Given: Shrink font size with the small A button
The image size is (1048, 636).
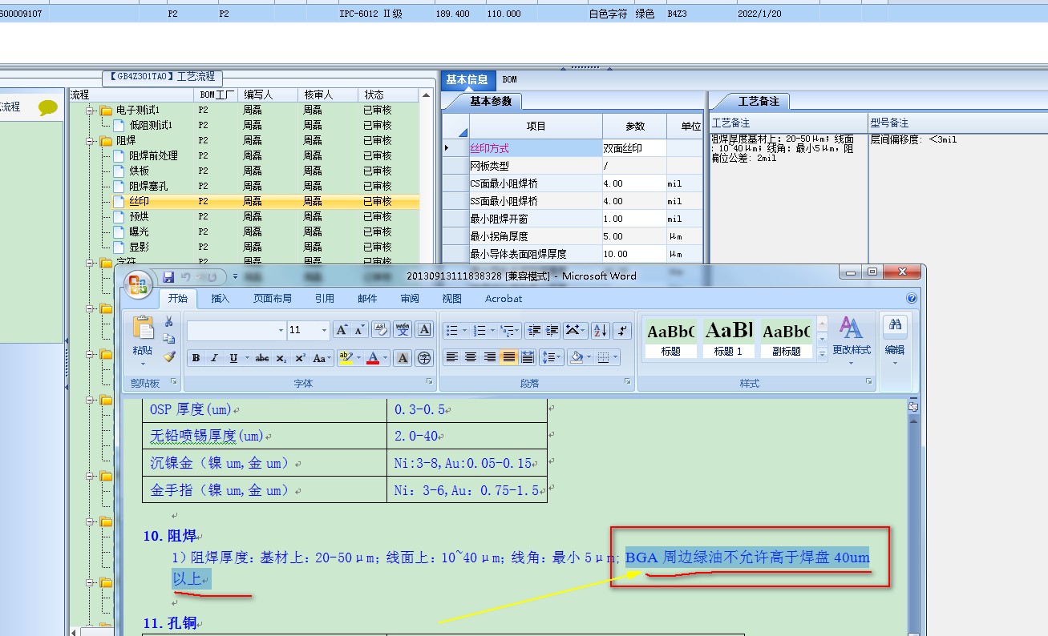Looking at the screenshot, I should tap(358, 330).
